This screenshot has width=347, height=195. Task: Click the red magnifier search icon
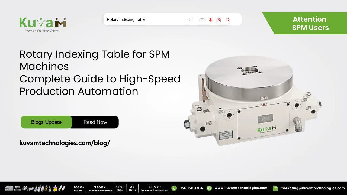(228, 20)
